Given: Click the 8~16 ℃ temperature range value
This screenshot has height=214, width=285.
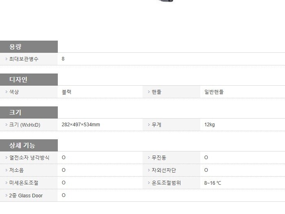Looking at the screenshot, I should point(213,183).
